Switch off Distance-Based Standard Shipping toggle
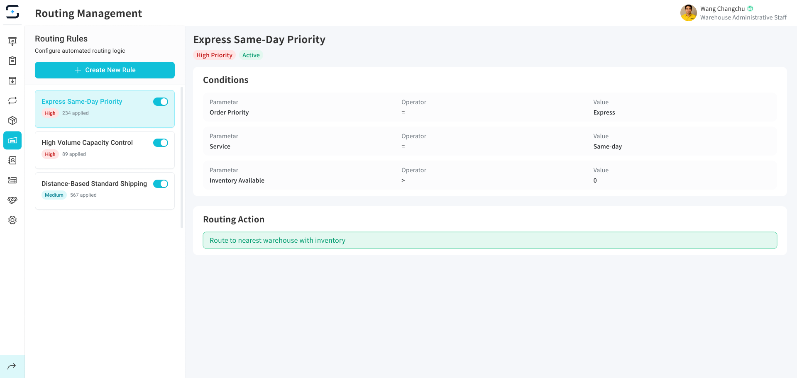Image resolution: width=797 pixels, height=378 pixels. pos(161,184)
